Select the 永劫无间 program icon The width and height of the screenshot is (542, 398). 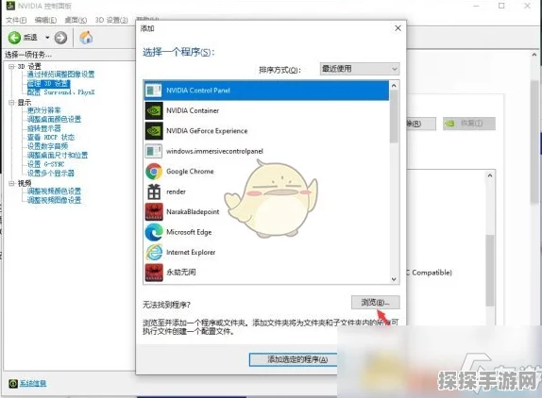154,273
